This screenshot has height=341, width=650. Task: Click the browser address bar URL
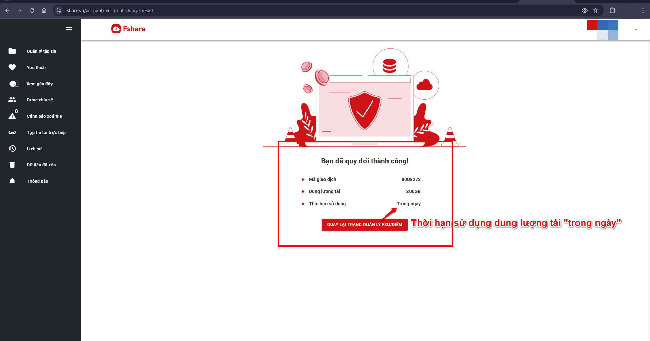[x=109, y=10]
